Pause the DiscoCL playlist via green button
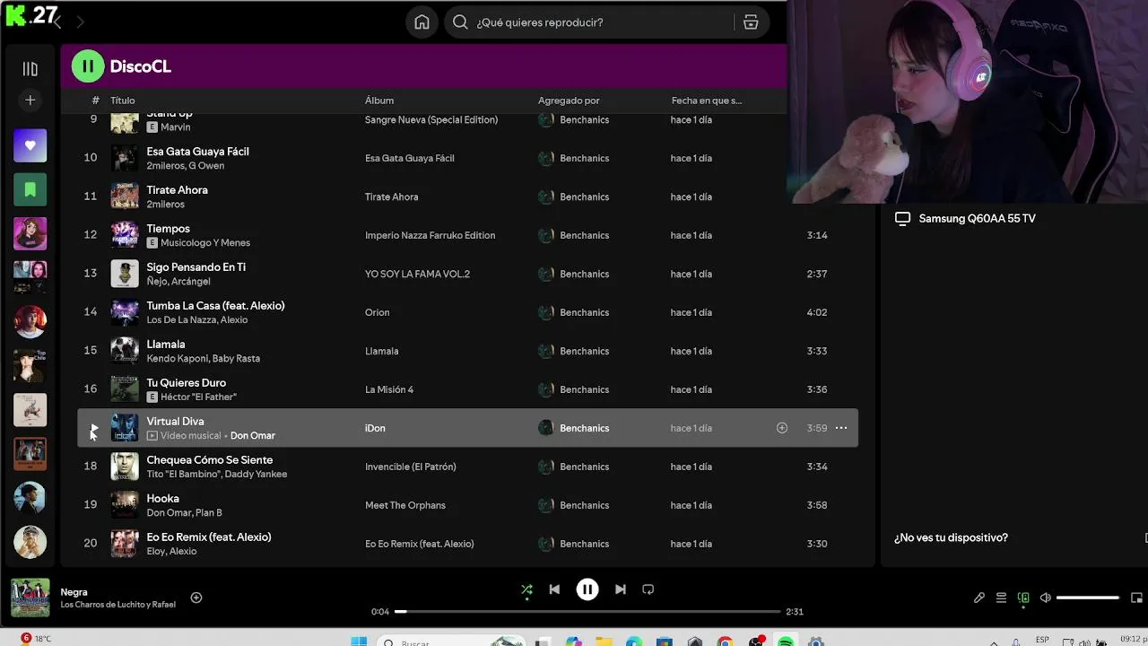Viewport: 1148px width, 646px height. point(88,66)
